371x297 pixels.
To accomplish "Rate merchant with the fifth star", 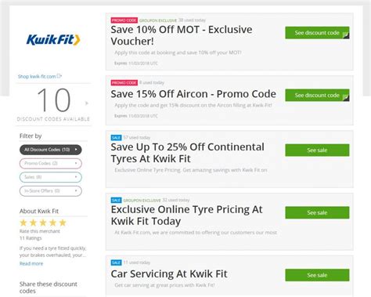I will pyautogui.click(x=63, y=223).
